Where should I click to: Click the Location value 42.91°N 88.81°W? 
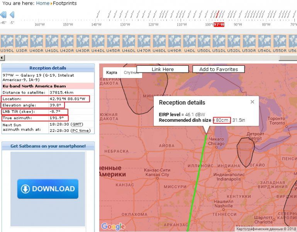[x=68, y=99]
